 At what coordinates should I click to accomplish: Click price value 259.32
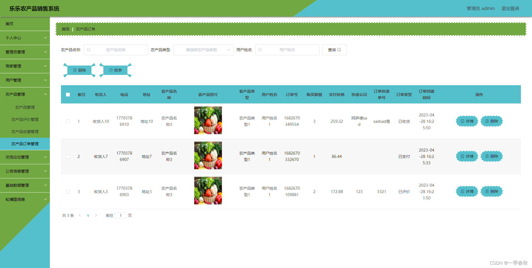(337, 121)
